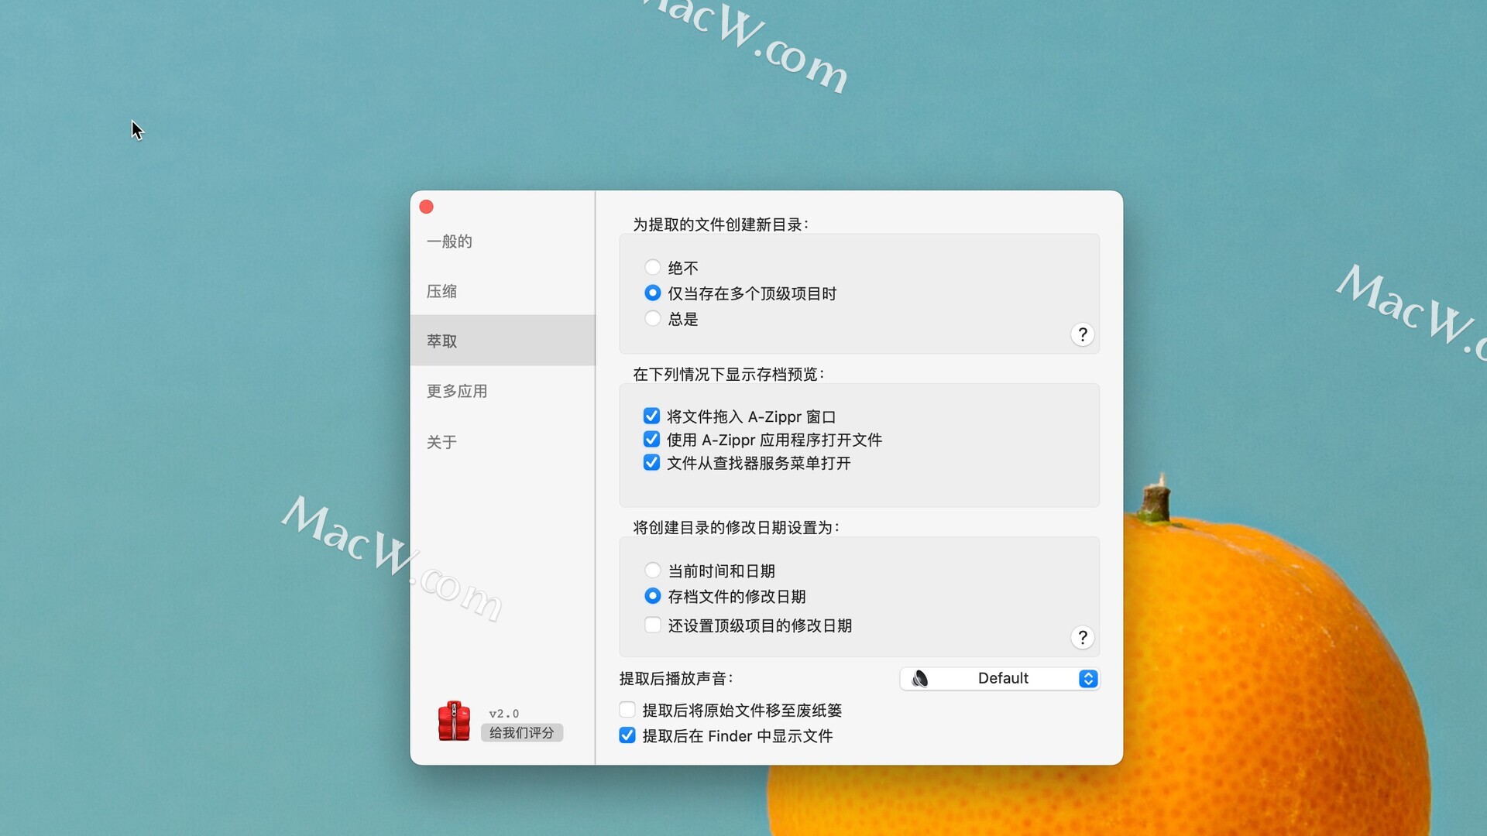Screen dimensions: 1487x836
Task: Click the red A-Zippr app icon
Action: tap(454, 721)
